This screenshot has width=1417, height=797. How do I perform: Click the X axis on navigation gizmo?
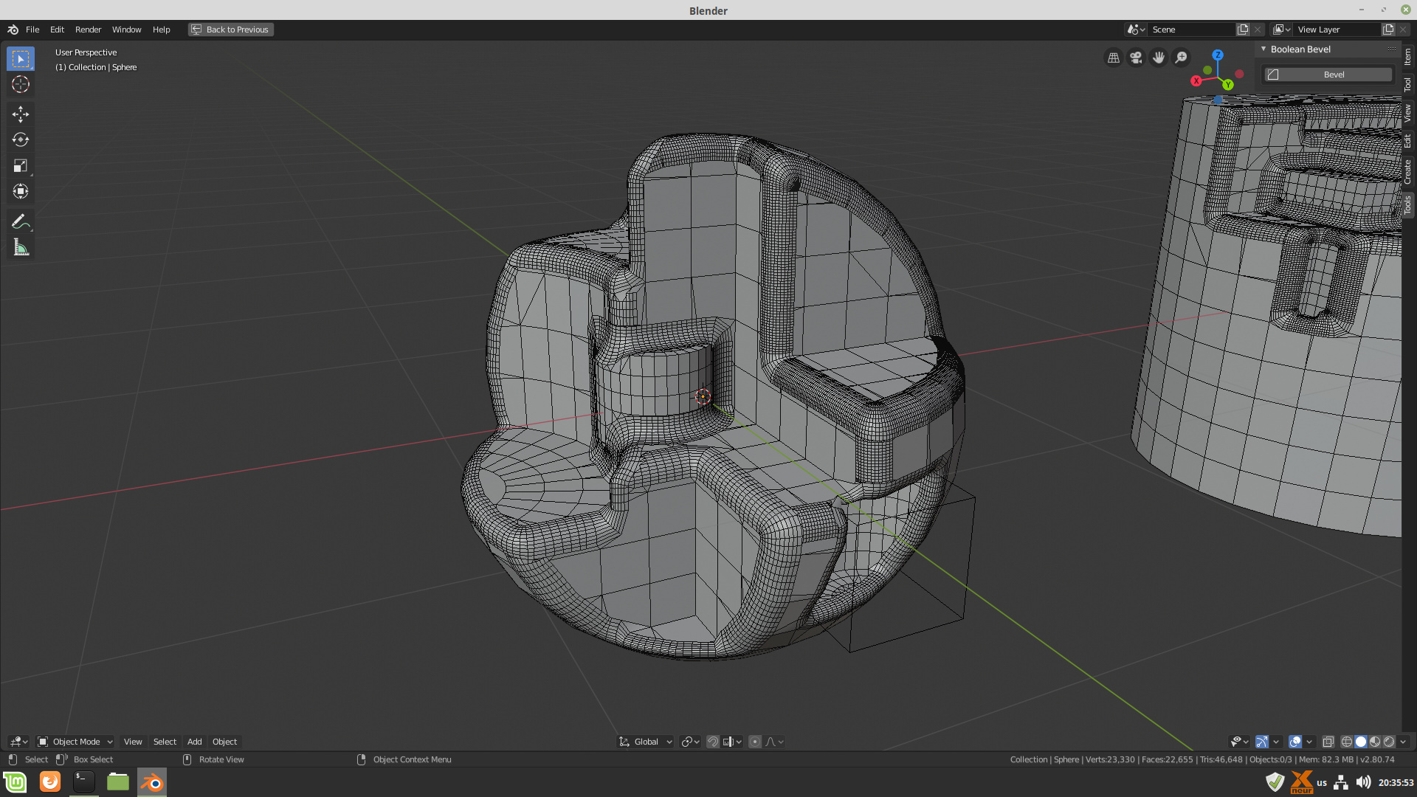[x=1196, y=81]
